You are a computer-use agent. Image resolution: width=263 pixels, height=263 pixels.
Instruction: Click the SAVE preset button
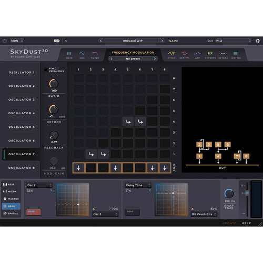point(174,41)
